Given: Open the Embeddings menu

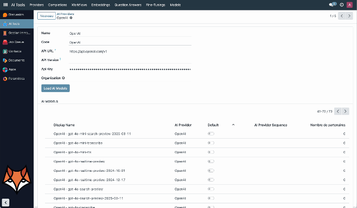Looking at the screenshot, I should tap(101, 5).
